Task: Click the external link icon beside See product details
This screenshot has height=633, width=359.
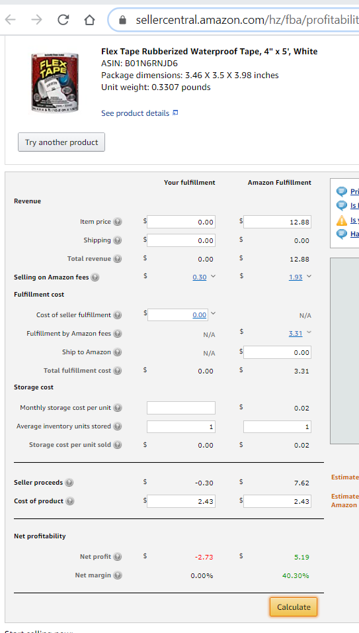Action: pyautogui.click(x=175, y=113)
